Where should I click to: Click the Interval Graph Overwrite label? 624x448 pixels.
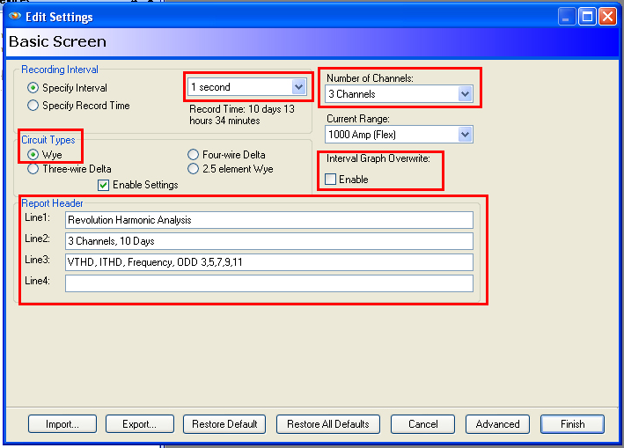[x=378, y=158]
